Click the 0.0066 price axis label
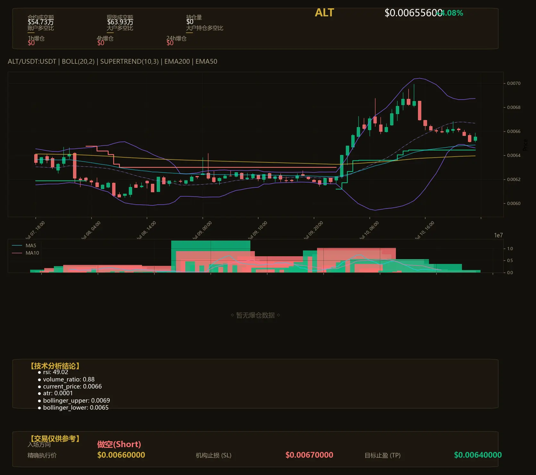This screenshot has width=536, height=475. 514,131
